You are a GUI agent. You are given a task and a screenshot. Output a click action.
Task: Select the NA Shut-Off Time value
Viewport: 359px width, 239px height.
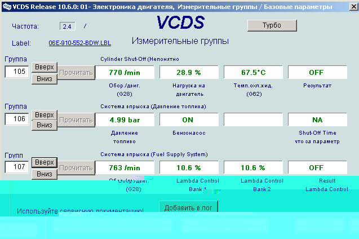[317, 119]
